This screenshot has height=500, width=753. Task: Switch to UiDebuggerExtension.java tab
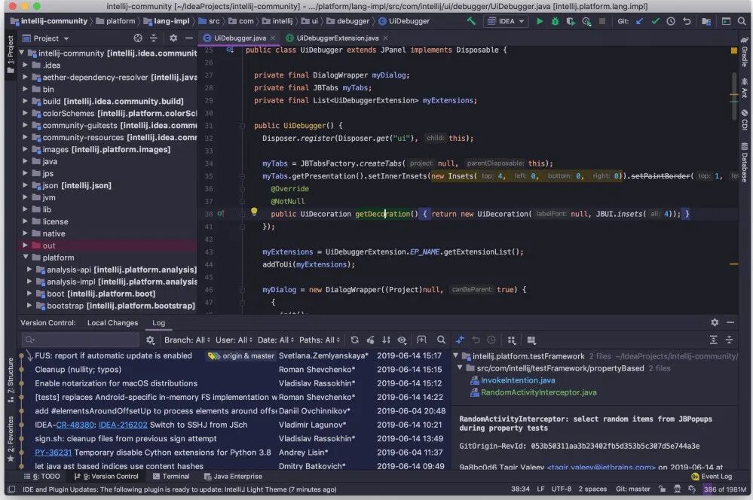point(337,38)
